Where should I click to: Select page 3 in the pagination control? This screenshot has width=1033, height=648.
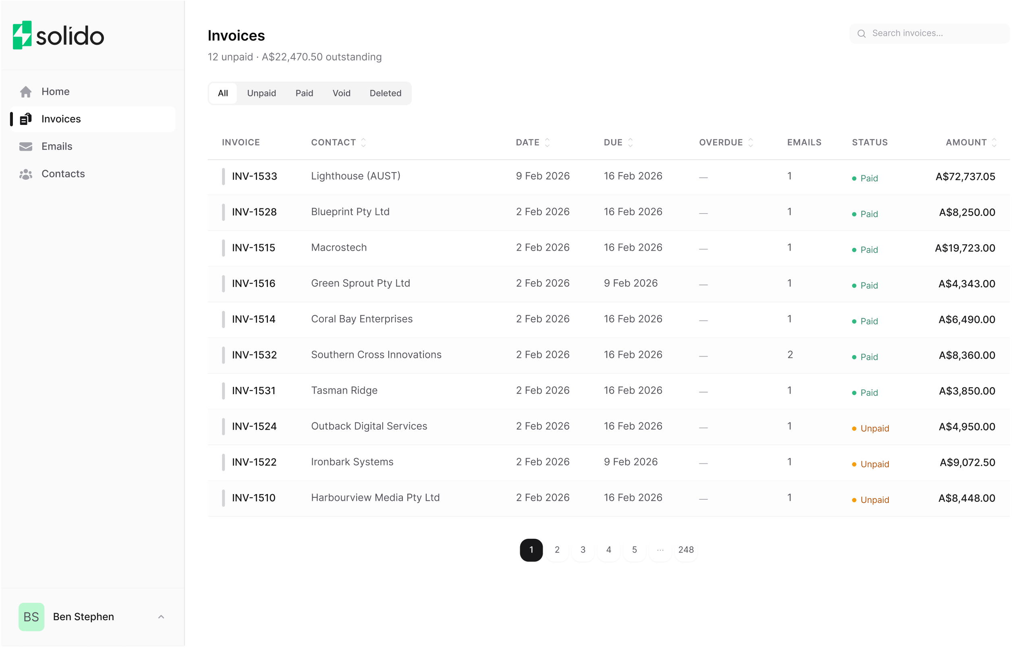(x=583, y=549)
